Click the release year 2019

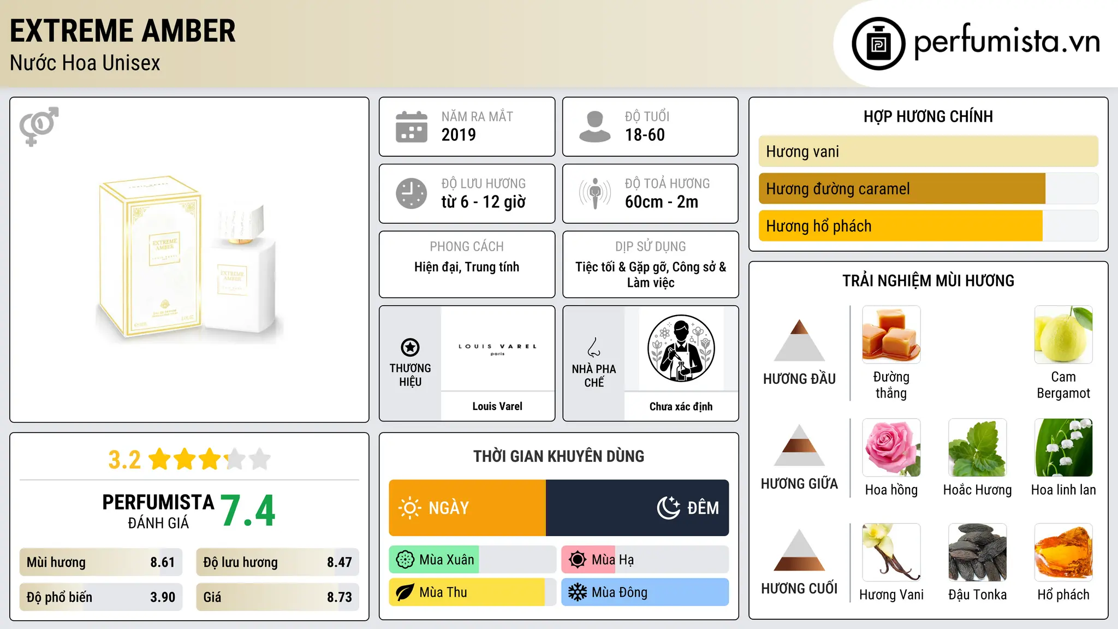(459, 135)
